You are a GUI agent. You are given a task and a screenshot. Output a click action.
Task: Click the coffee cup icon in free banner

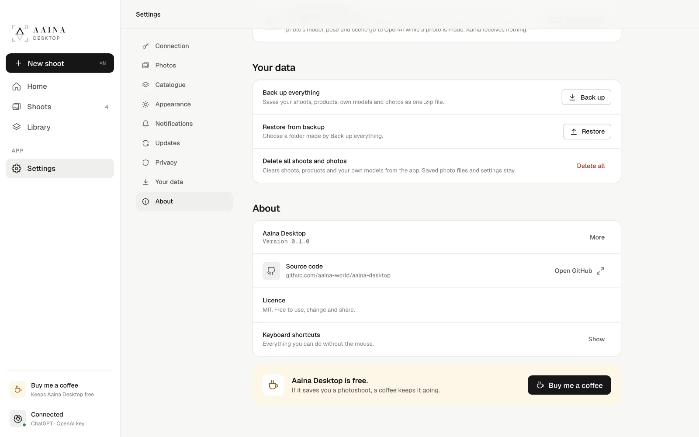click(x=273, y=385)
